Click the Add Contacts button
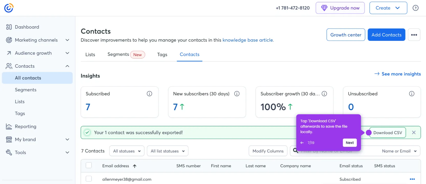426x184 pixels. 386,35
